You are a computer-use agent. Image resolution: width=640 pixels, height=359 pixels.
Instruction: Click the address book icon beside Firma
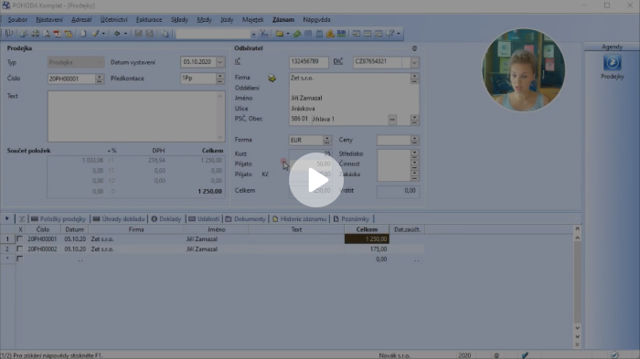(x=272, y=78)
